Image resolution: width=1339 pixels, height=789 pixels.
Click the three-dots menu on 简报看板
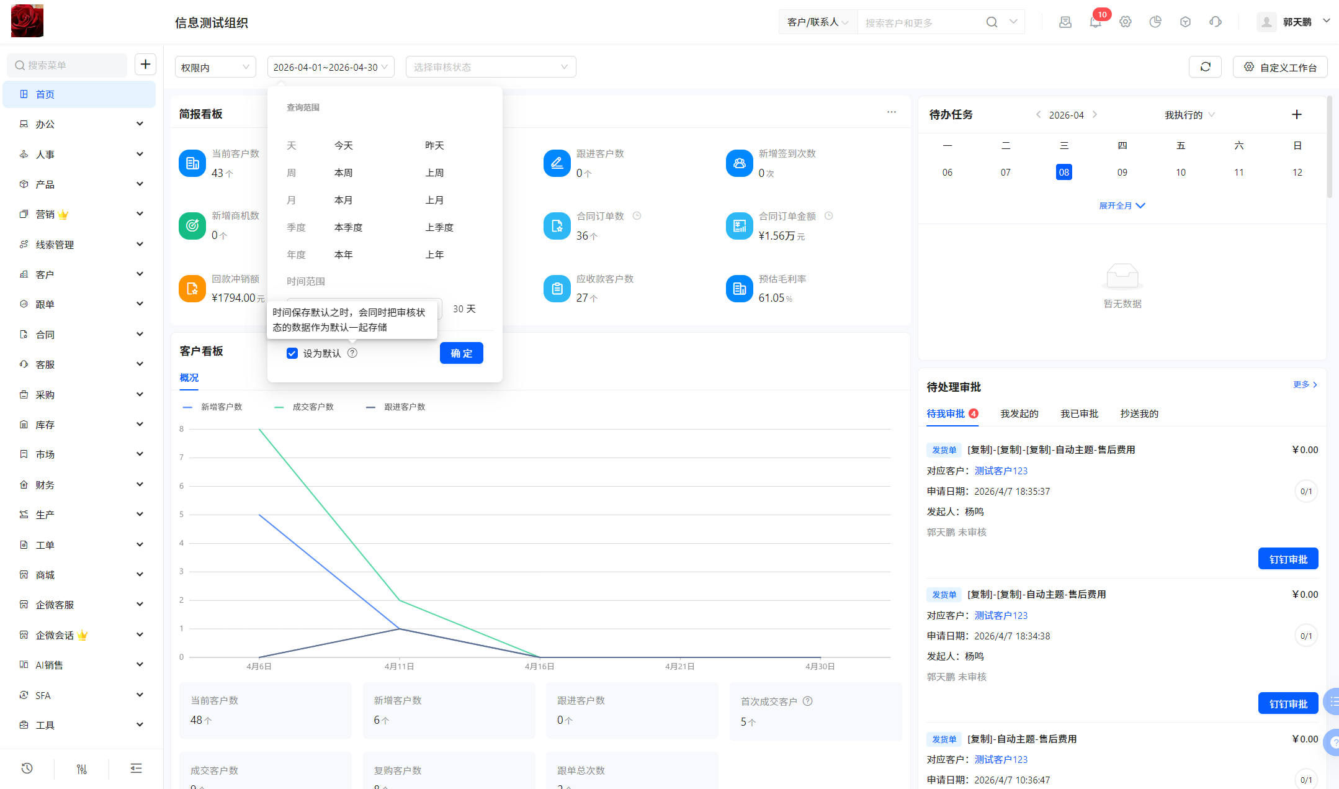[892, 112]
